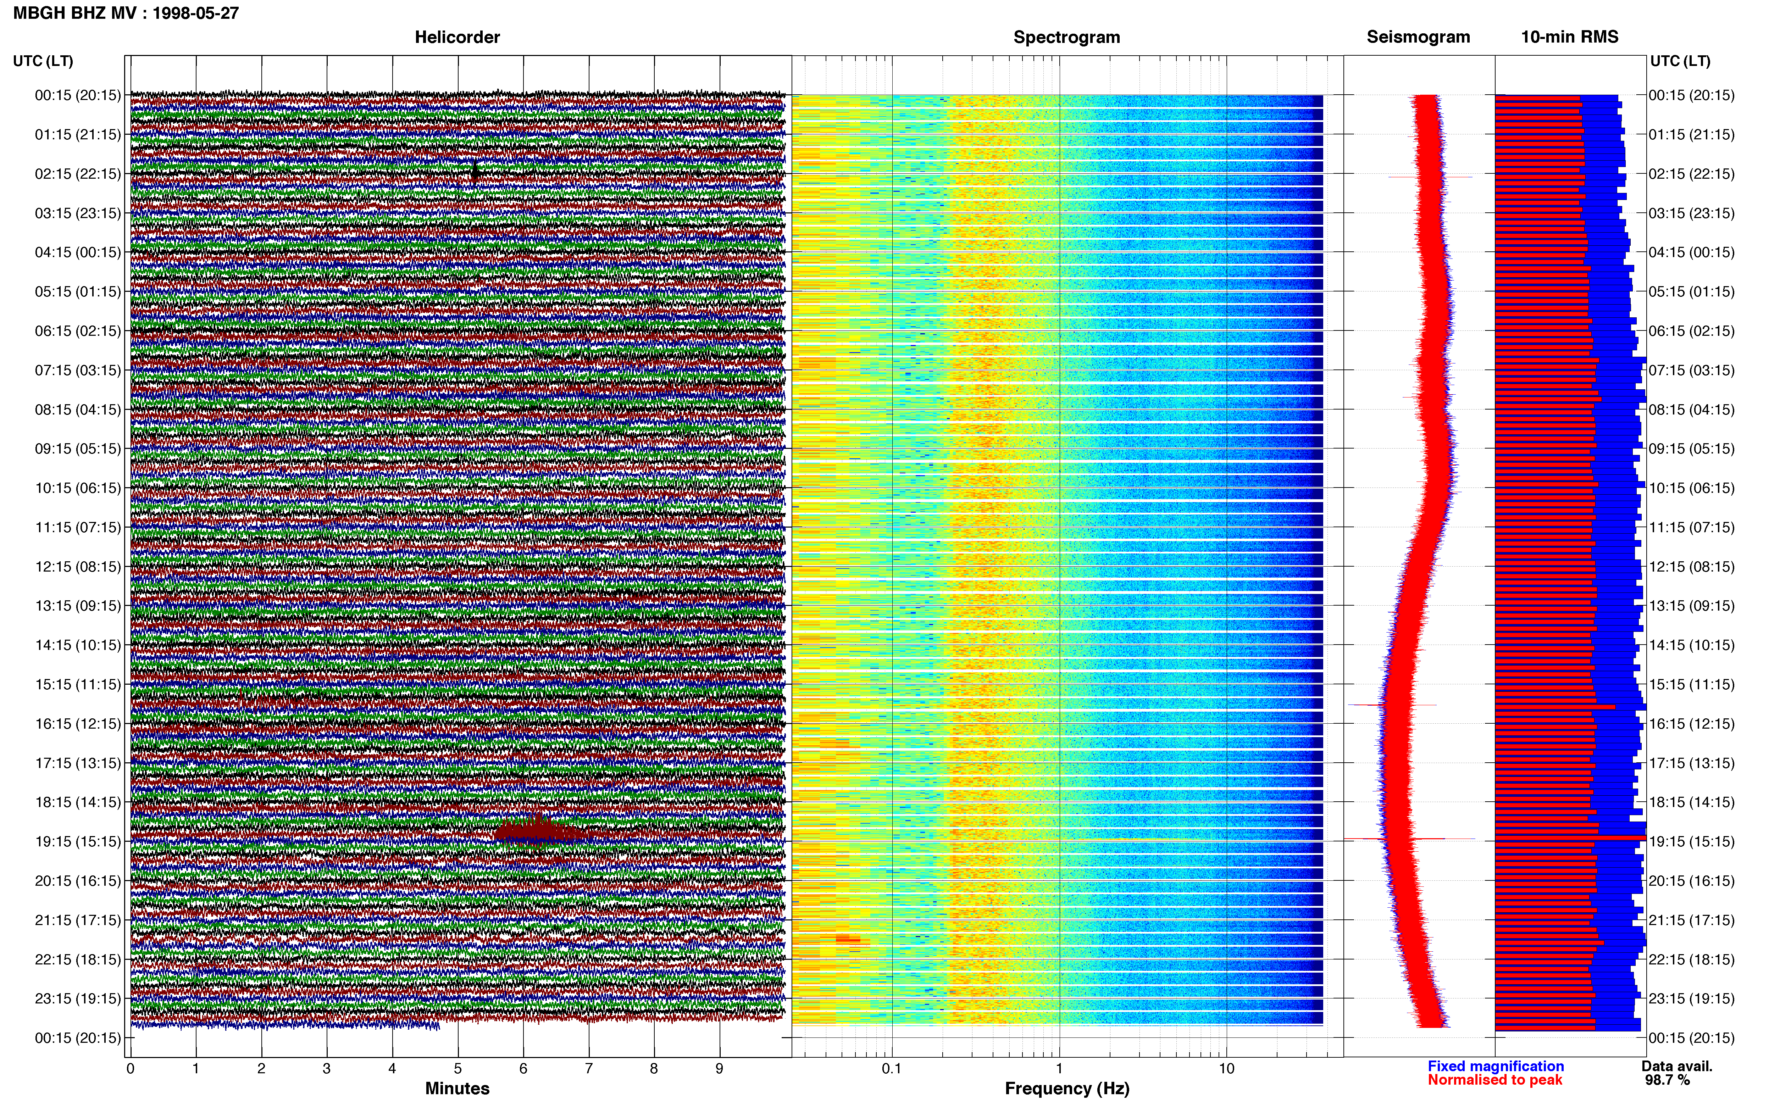Click left time label 21:15 (17:15)
1780x1113 pixels.
tap(78, 920)
